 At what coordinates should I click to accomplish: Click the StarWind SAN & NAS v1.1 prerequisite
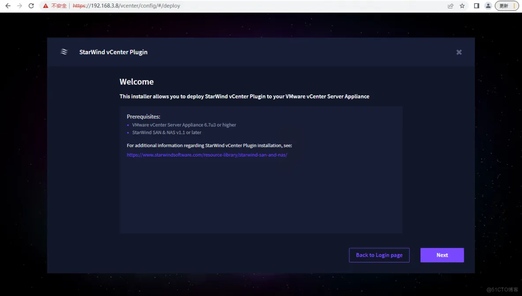point(167,132)
